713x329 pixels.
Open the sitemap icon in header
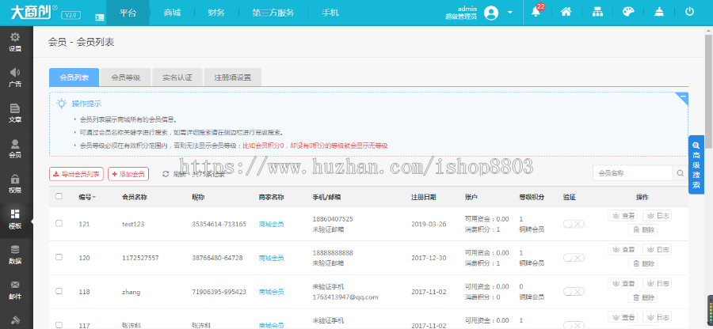[597, 12]
